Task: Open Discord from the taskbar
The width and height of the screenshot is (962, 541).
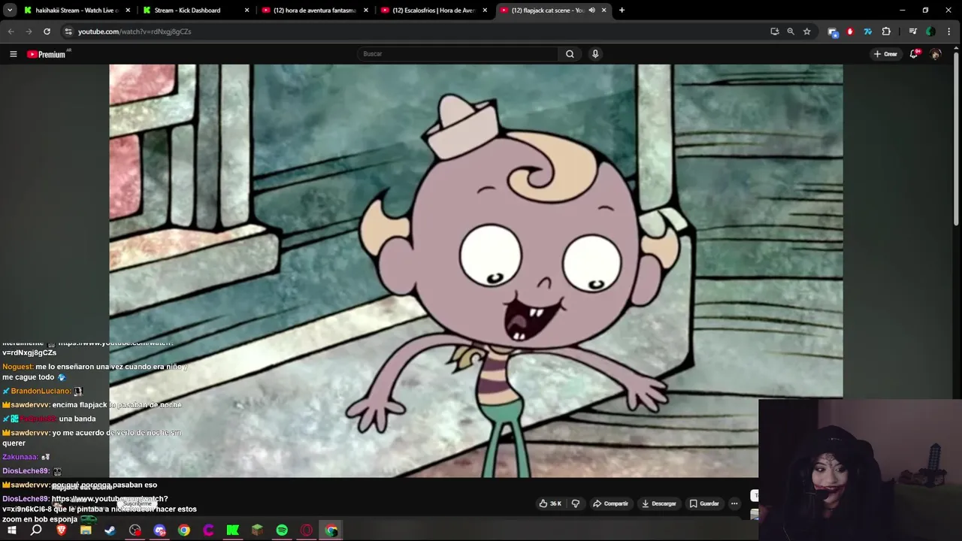Action: click(159, 530)
